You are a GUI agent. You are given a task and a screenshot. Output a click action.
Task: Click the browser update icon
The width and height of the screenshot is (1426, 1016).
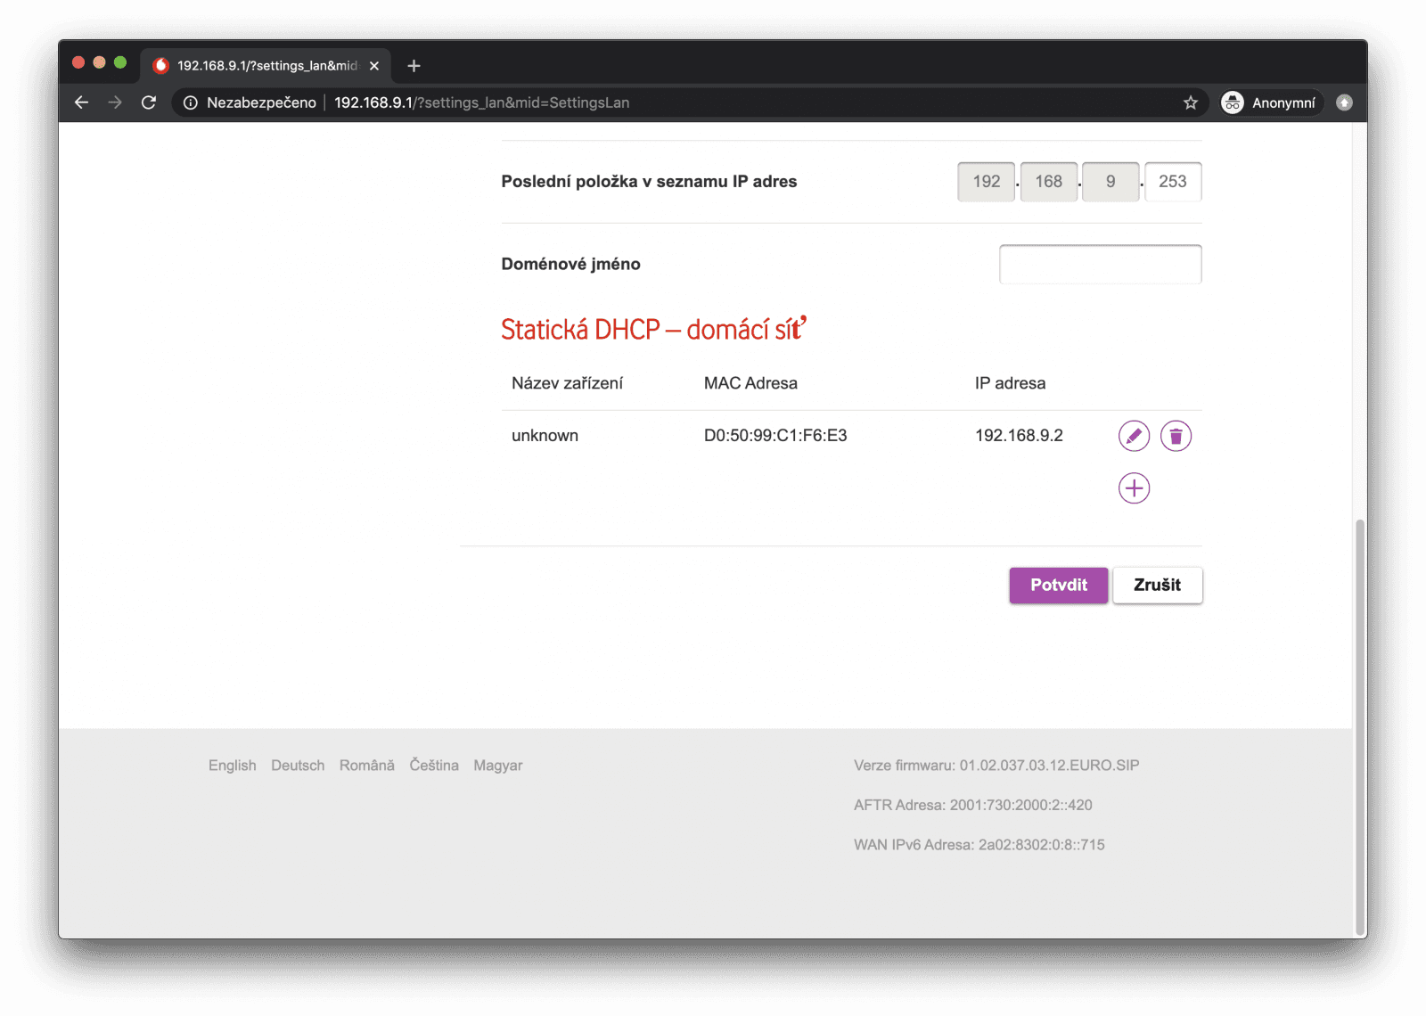tap(1344, 102)
